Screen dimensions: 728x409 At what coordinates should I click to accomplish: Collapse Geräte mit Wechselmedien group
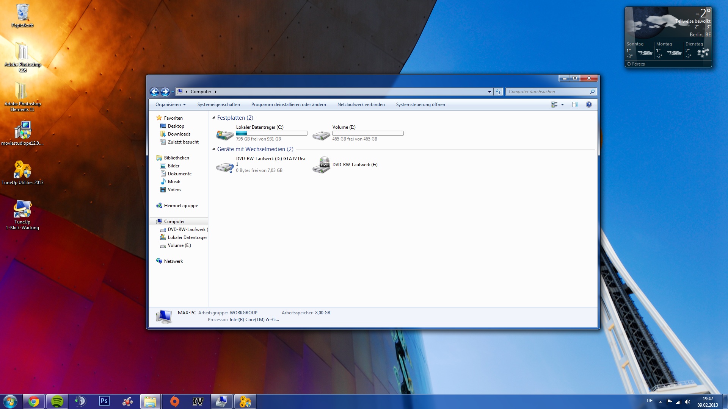[213, 149]
